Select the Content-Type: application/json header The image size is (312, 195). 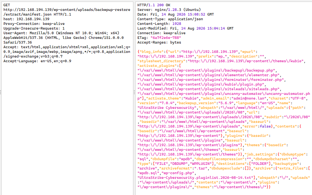(x=170, y=19)
